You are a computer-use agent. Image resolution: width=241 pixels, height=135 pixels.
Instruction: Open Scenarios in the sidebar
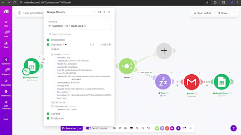click(6, 61)
